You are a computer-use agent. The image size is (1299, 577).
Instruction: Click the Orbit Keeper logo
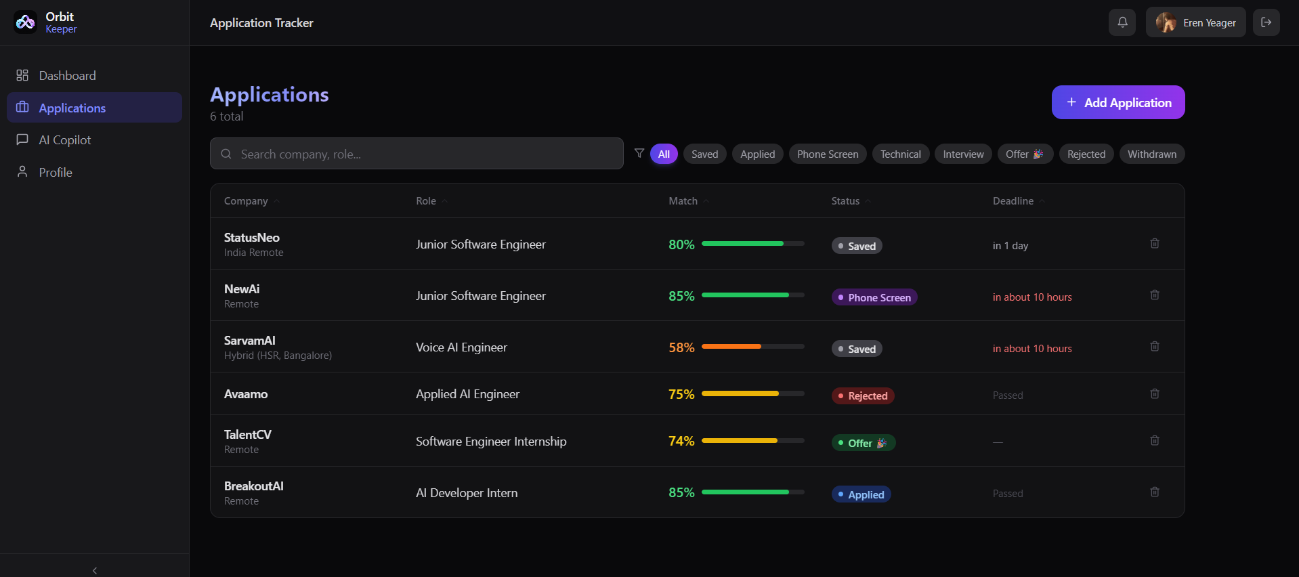[26, 22]
